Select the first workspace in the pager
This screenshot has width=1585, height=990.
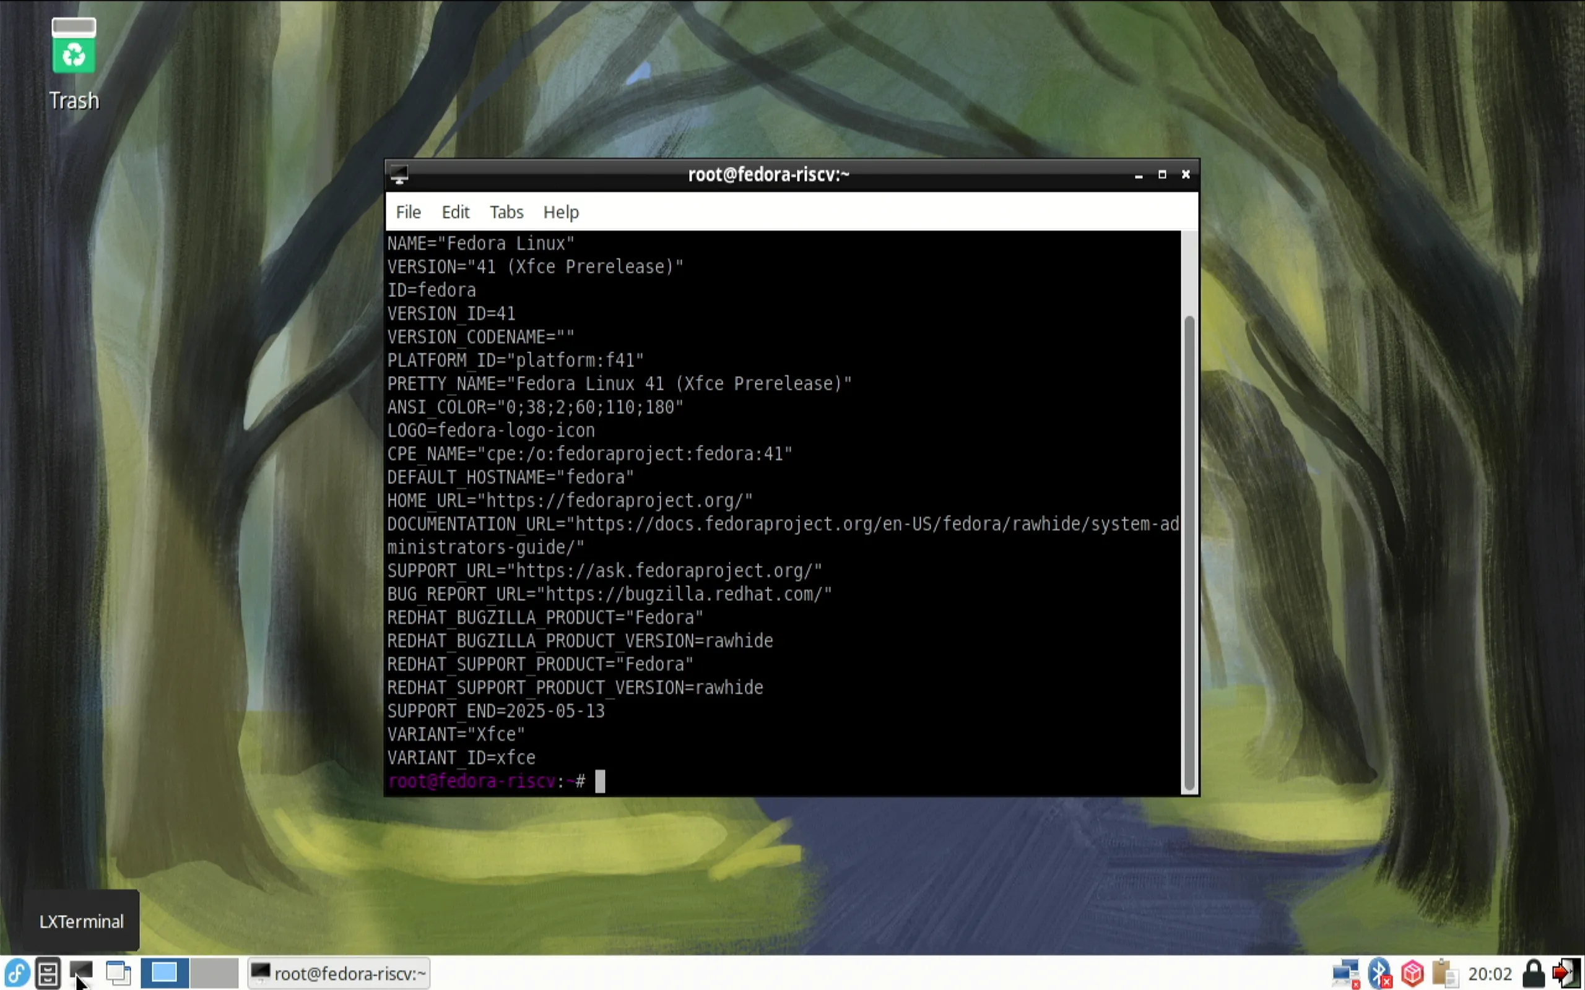click(165, 973)
